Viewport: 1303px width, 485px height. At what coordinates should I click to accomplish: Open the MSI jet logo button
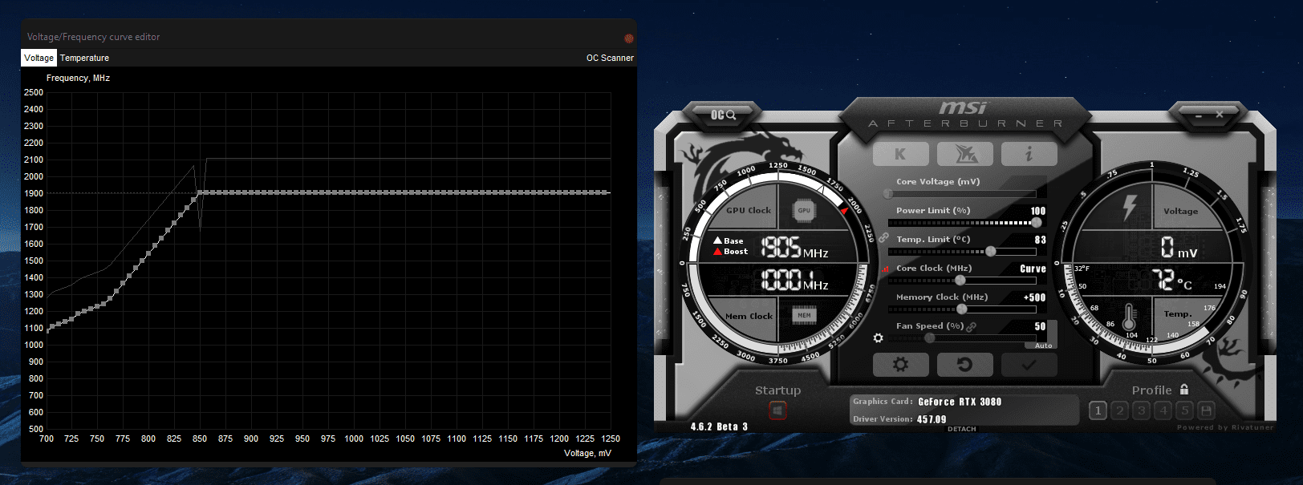(965, 154)
